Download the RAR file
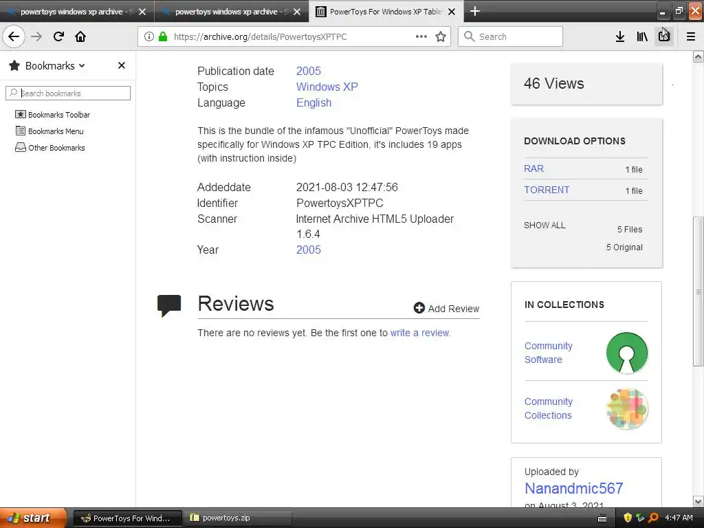 [533, 168]
